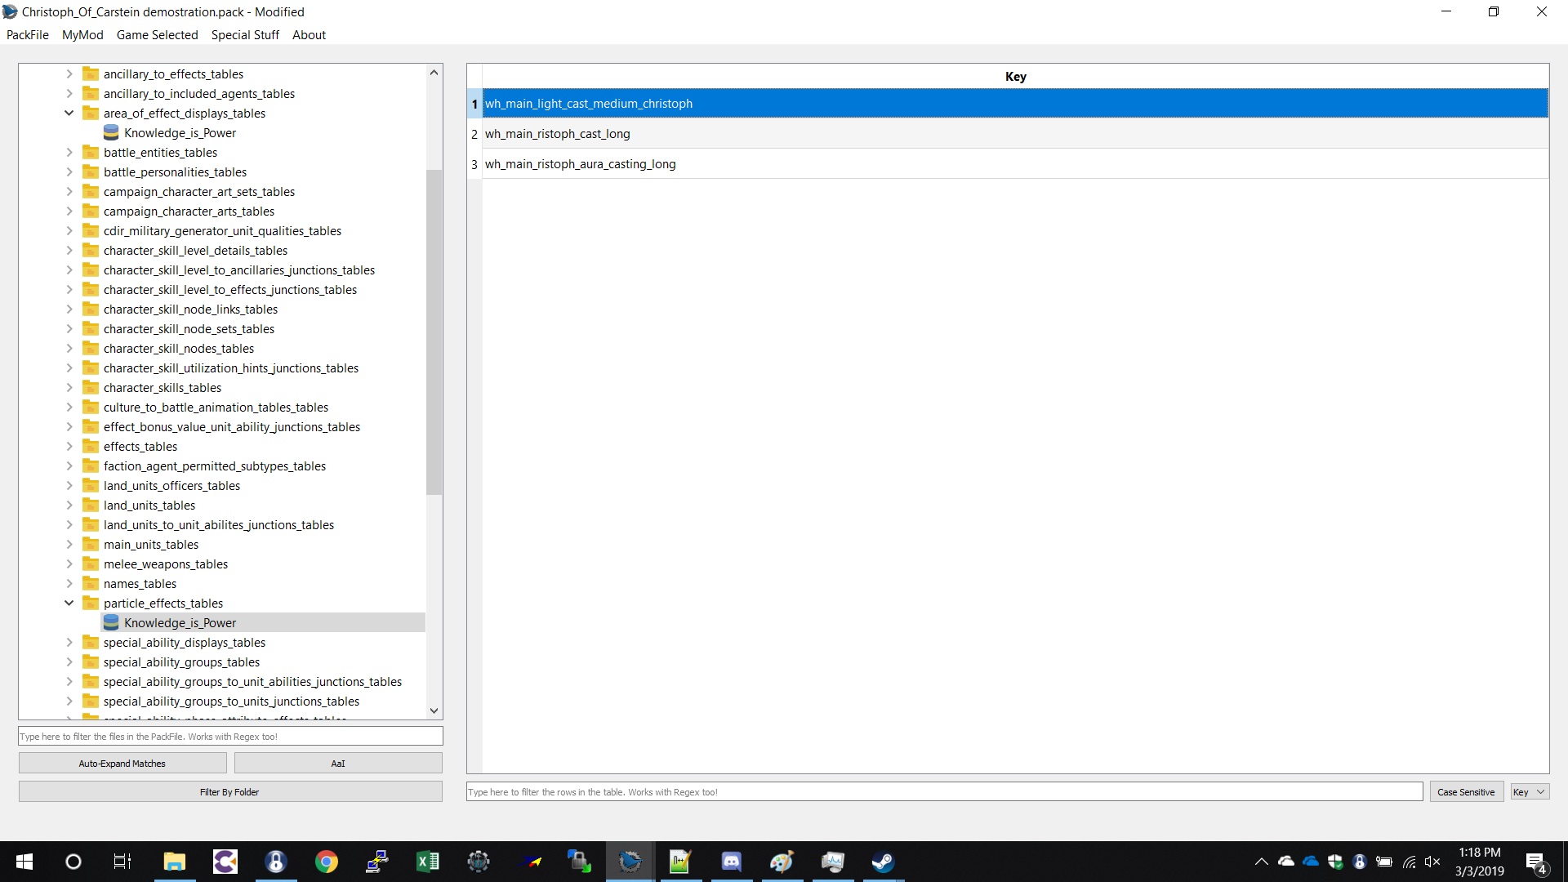Collapse the particle_effects_tables folder
Screen dimensions: 1568x882
click(69, 604)
